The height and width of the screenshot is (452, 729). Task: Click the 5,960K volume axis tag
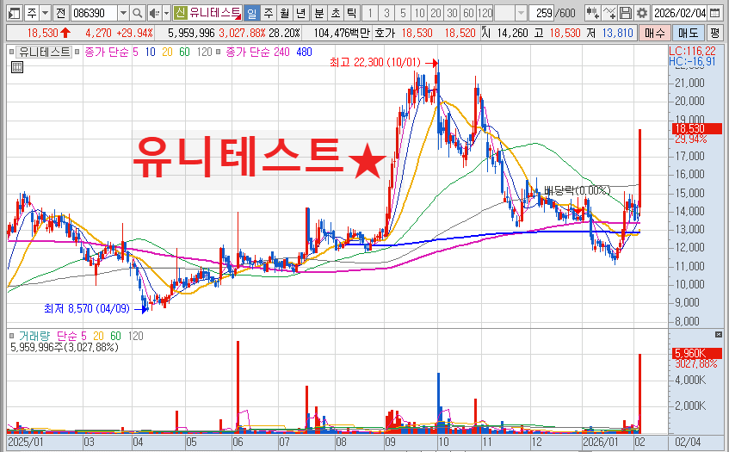696,353
